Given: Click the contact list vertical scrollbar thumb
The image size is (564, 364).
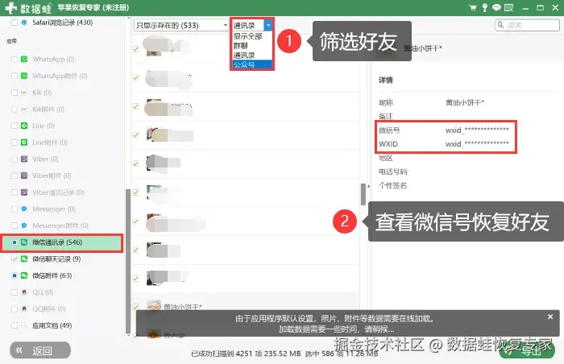Looking at the screenshot, I should pos(363,194).
